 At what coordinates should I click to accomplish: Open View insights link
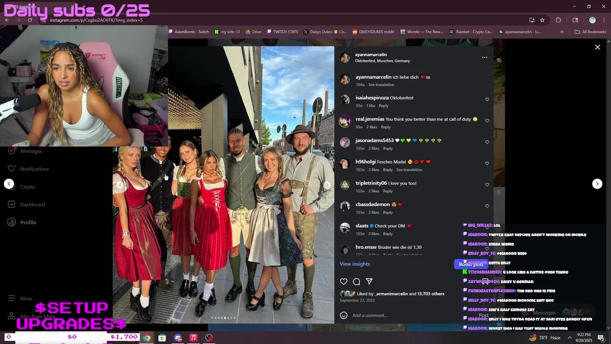click(355, 264)
